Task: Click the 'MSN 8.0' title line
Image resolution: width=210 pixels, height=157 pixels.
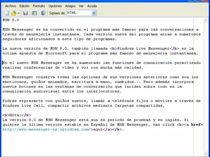Action: coord(11,20)
